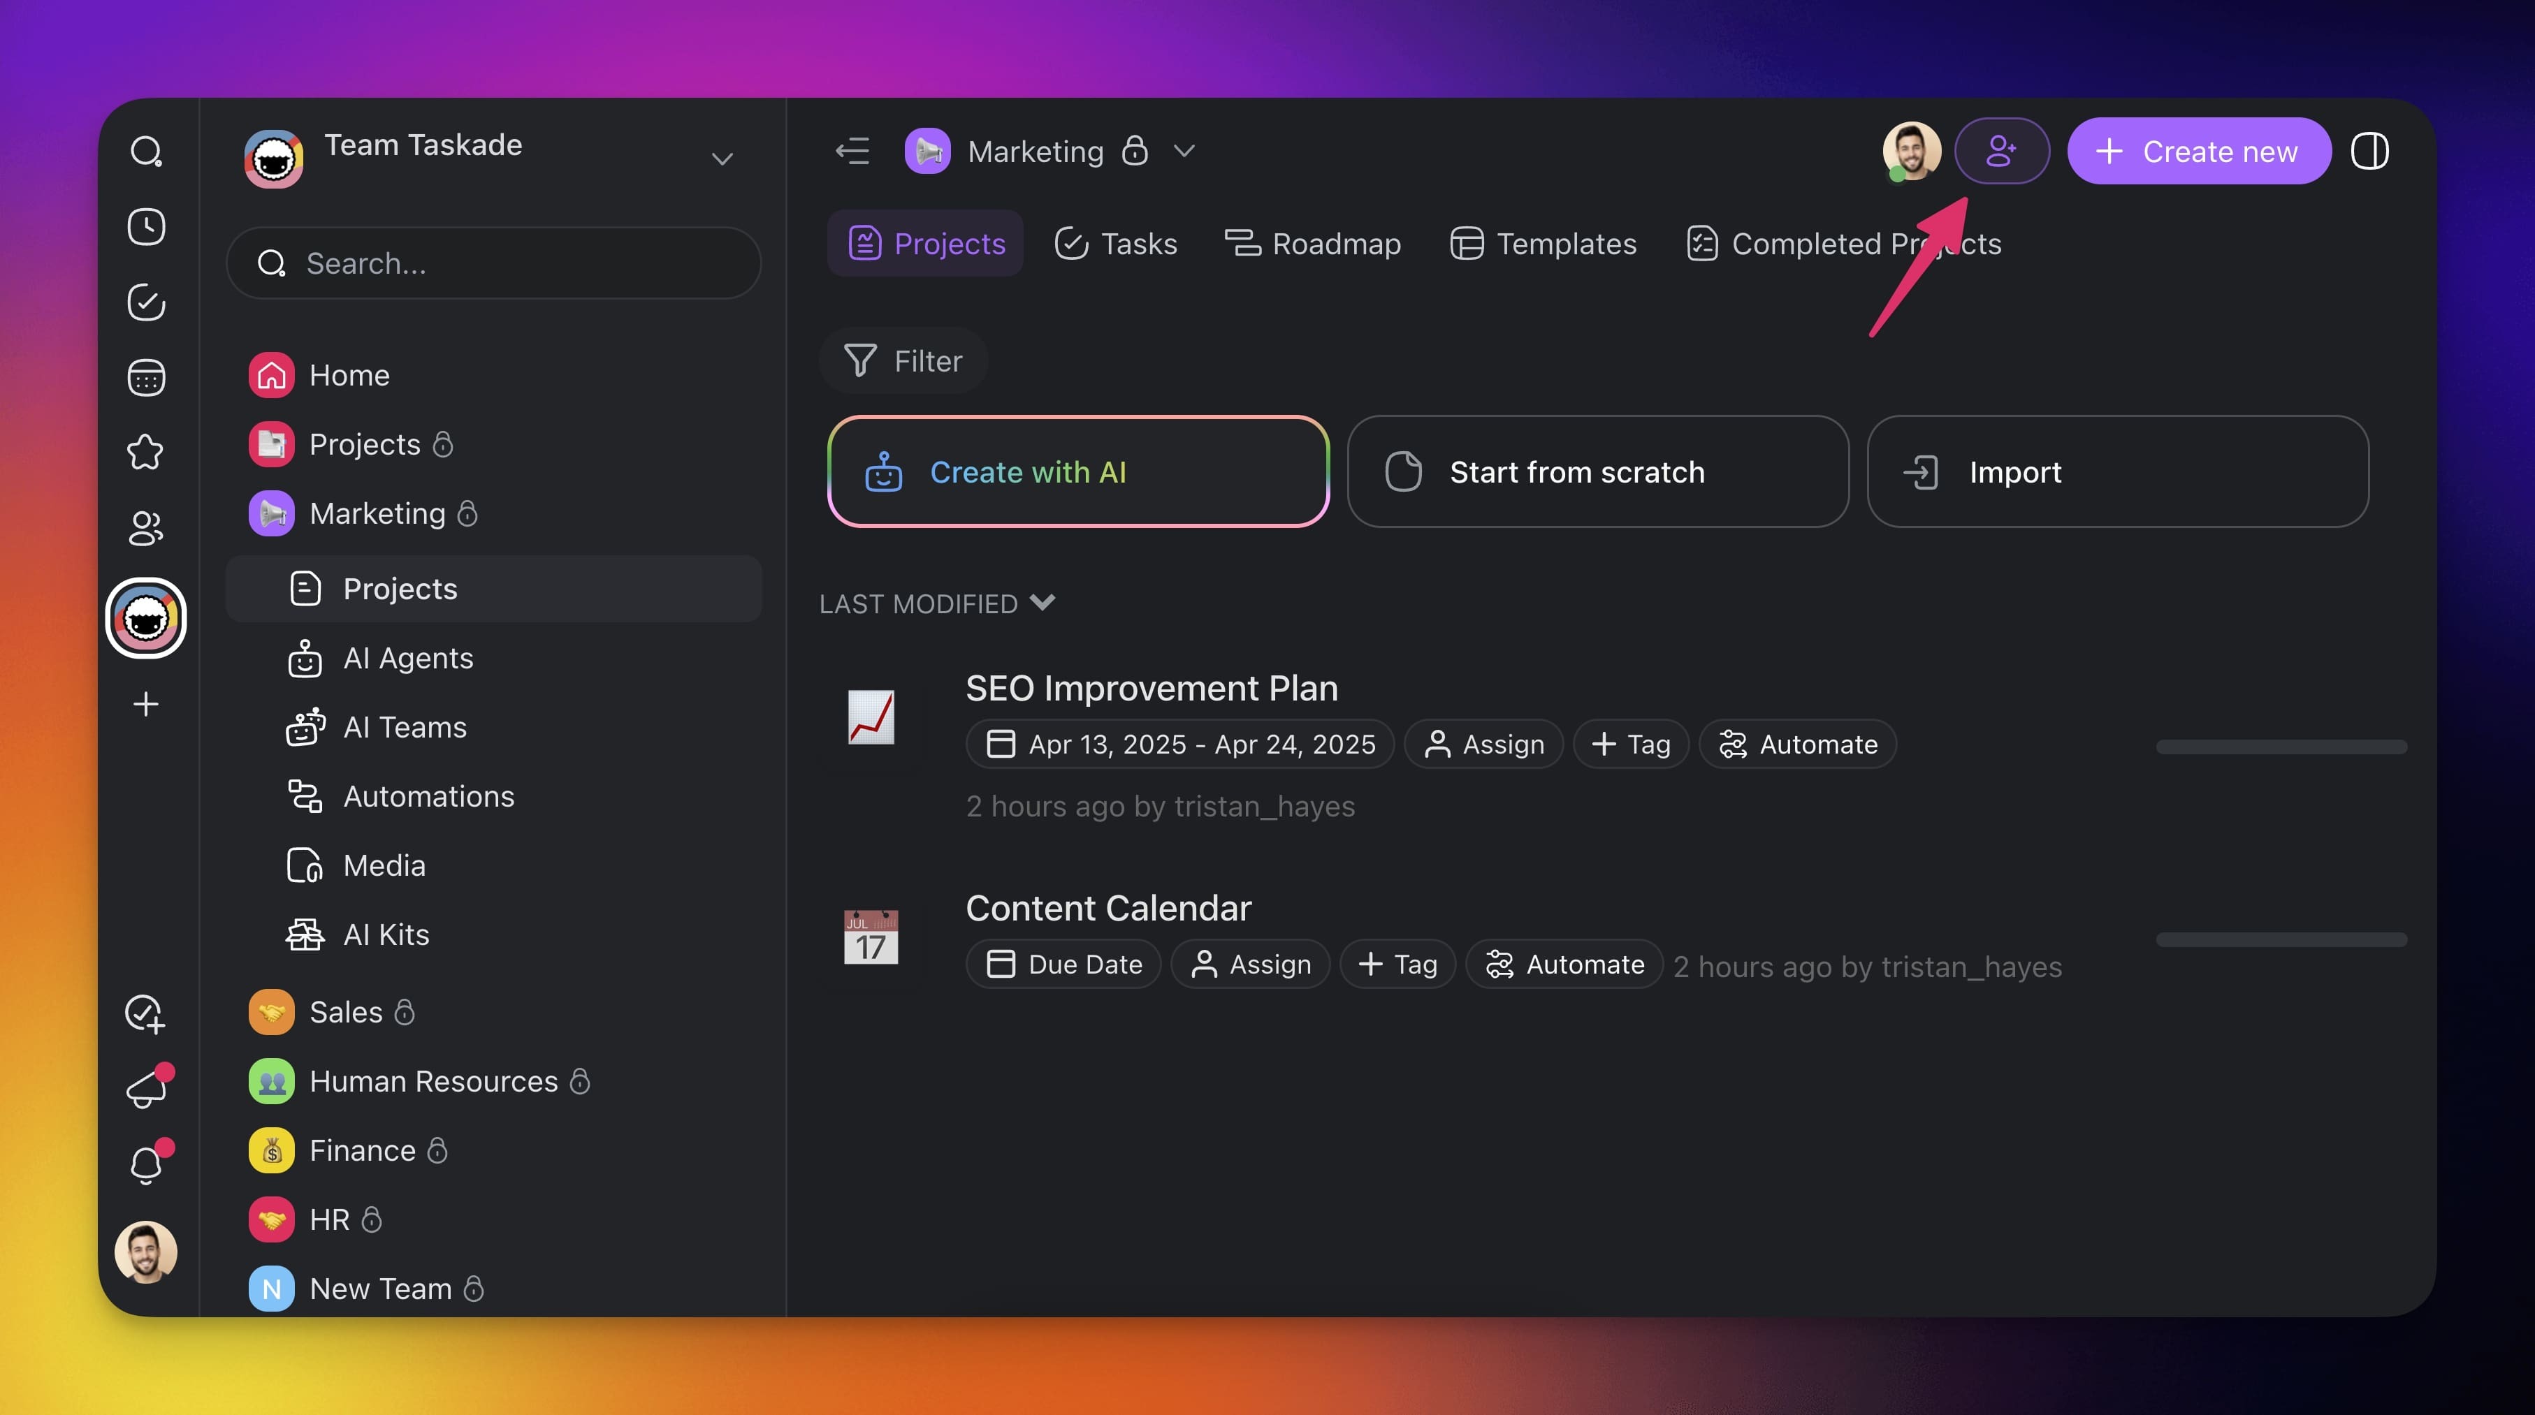The image size is (2535, 1415).
Task: Click the invite member icon button
Action: 2000,152
